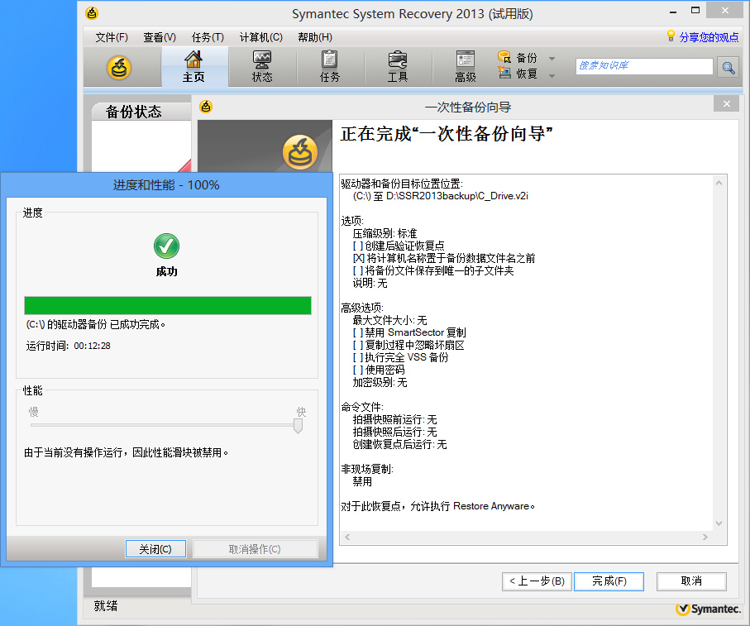This screenshot has width=750, height=626.
Task: Expand the 备份 dropdown arrow
Action: tap(552, 59)
